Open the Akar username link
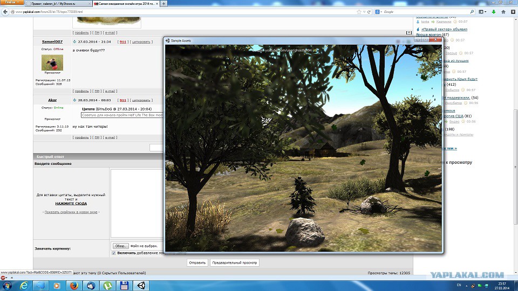The image size is (518, 291). pos(52,100)
